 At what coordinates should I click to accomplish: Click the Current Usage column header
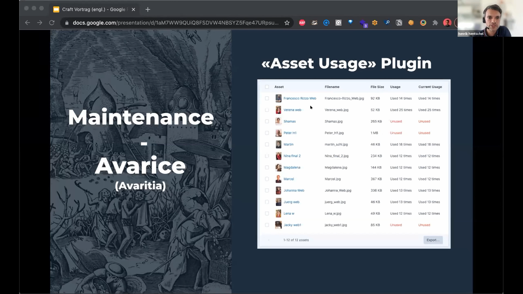click(x=430, y=87)
